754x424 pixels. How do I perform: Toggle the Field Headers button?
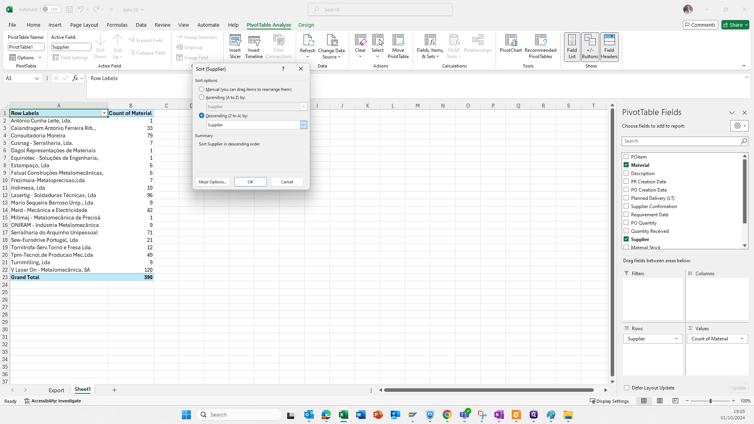pos(609,47)
